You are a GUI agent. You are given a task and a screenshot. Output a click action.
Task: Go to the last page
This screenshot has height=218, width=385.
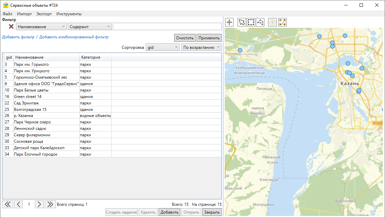[50, 204]
